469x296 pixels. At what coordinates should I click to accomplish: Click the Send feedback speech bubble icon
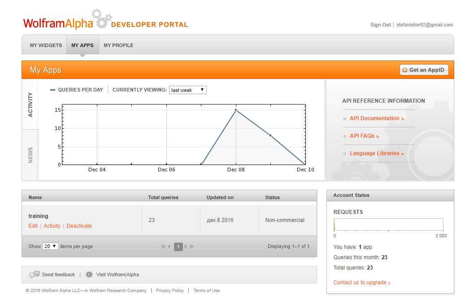(35, 274)
